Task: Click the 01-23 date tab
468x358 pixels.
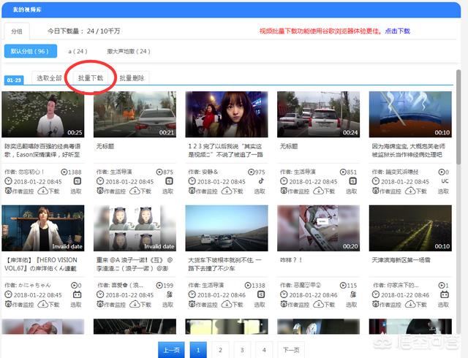Action: pos(14,80)
